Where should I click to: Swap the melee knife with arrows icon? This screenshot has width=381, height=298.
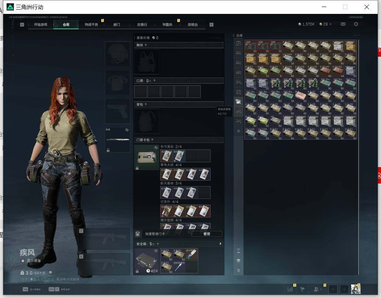[127, 130]
